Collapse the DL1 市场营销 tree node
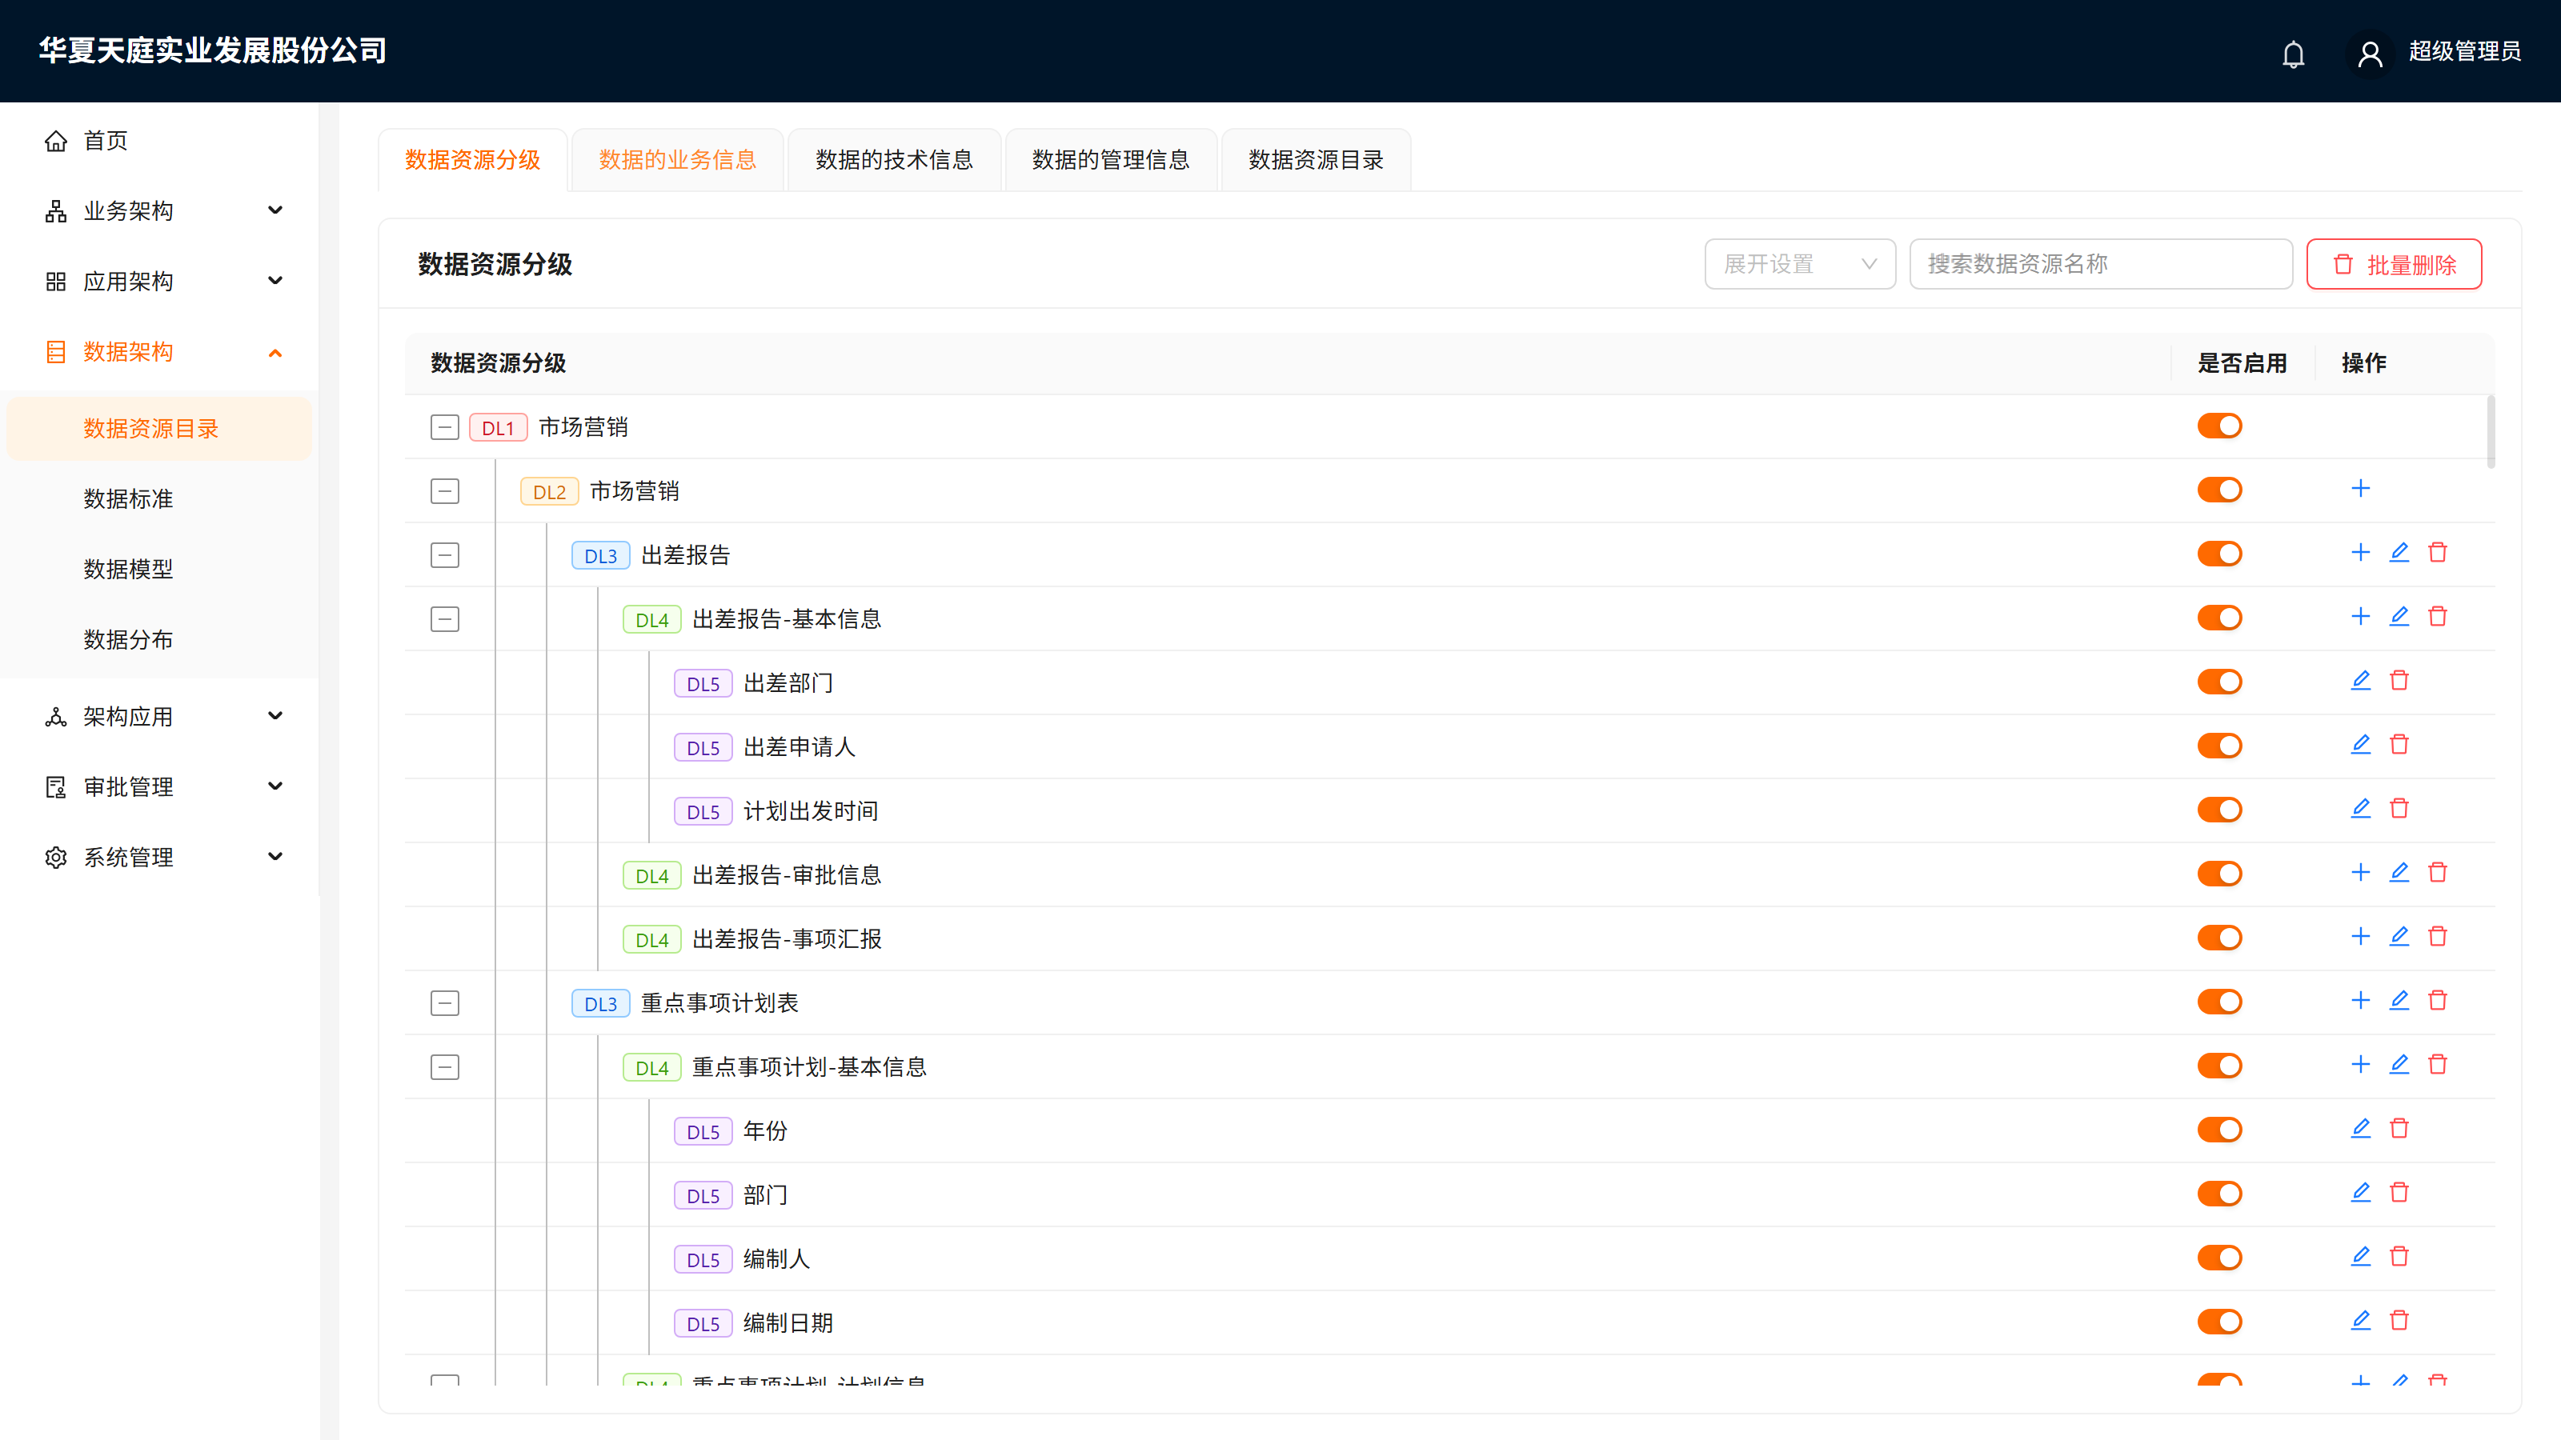Image resolution: width=2561 pixels, height=1440 pixels. (444, 427)
